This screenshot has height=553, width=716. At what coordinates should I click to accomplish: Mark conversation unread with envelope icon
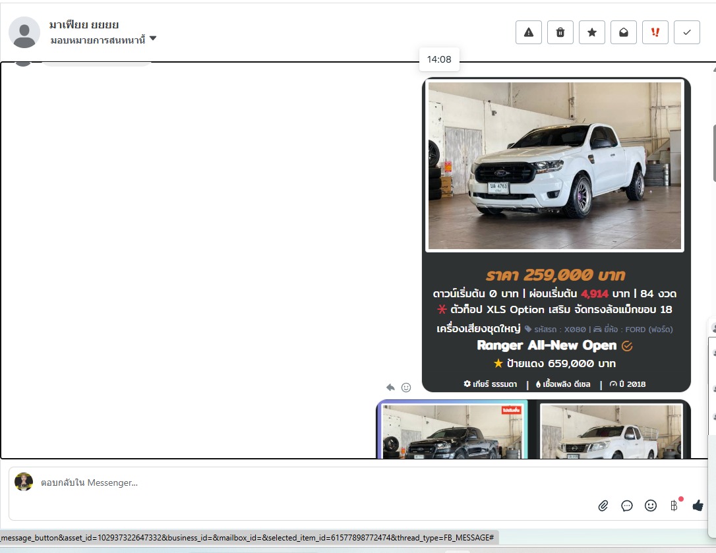[623, 32]
